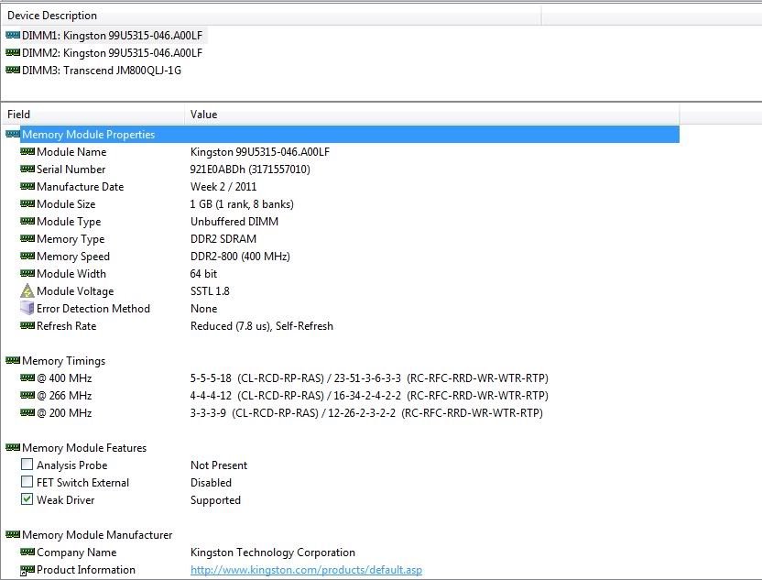Click the Module Name row icon
Screen dimensions: 762x580
pos(27,152)
